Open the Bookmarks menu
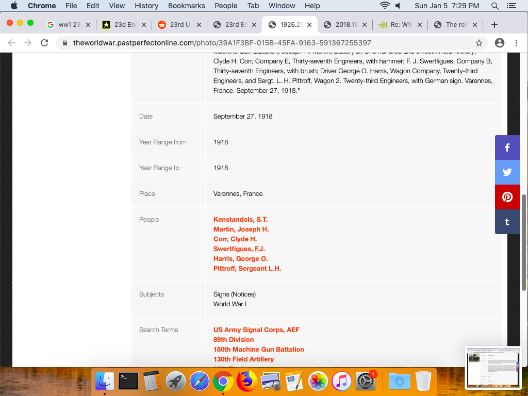This screenshot has width=528, height=396. click(x=186, y=6)
